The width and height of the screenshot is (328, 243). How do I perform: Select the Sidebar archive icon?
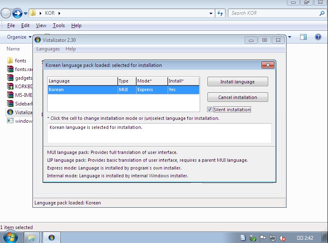tap(10, 103)
